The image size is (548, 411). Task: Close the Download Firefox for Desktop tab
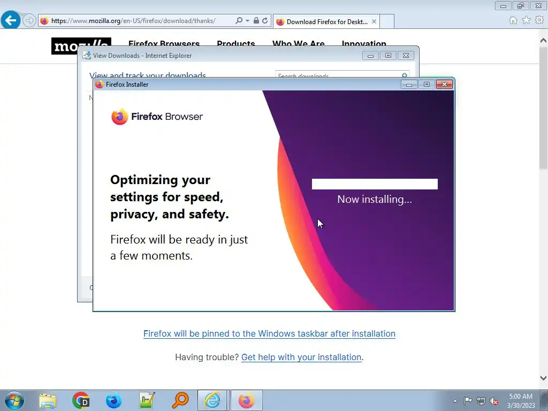[x=374, y=21]
